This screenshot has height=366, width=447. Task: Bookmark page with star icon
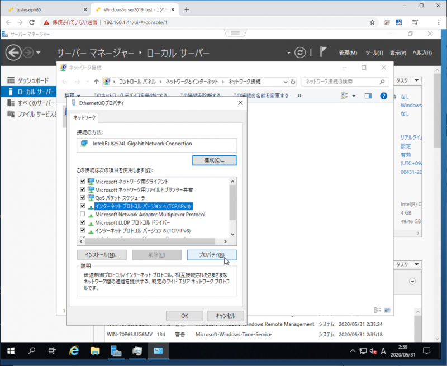[372, 22]
